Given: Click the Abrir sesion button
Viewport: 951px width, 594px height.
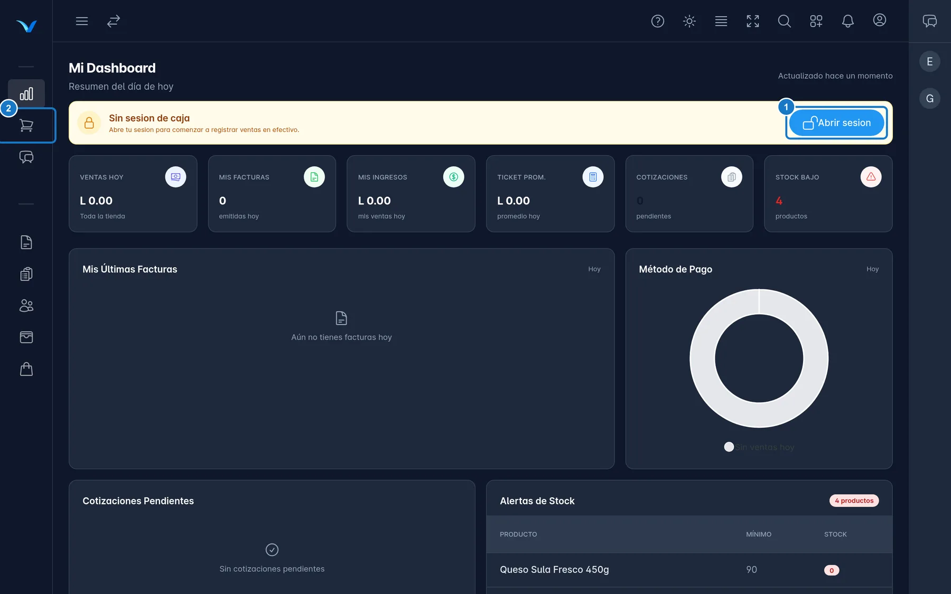Looking at the screenshot, I should point(837,123).
